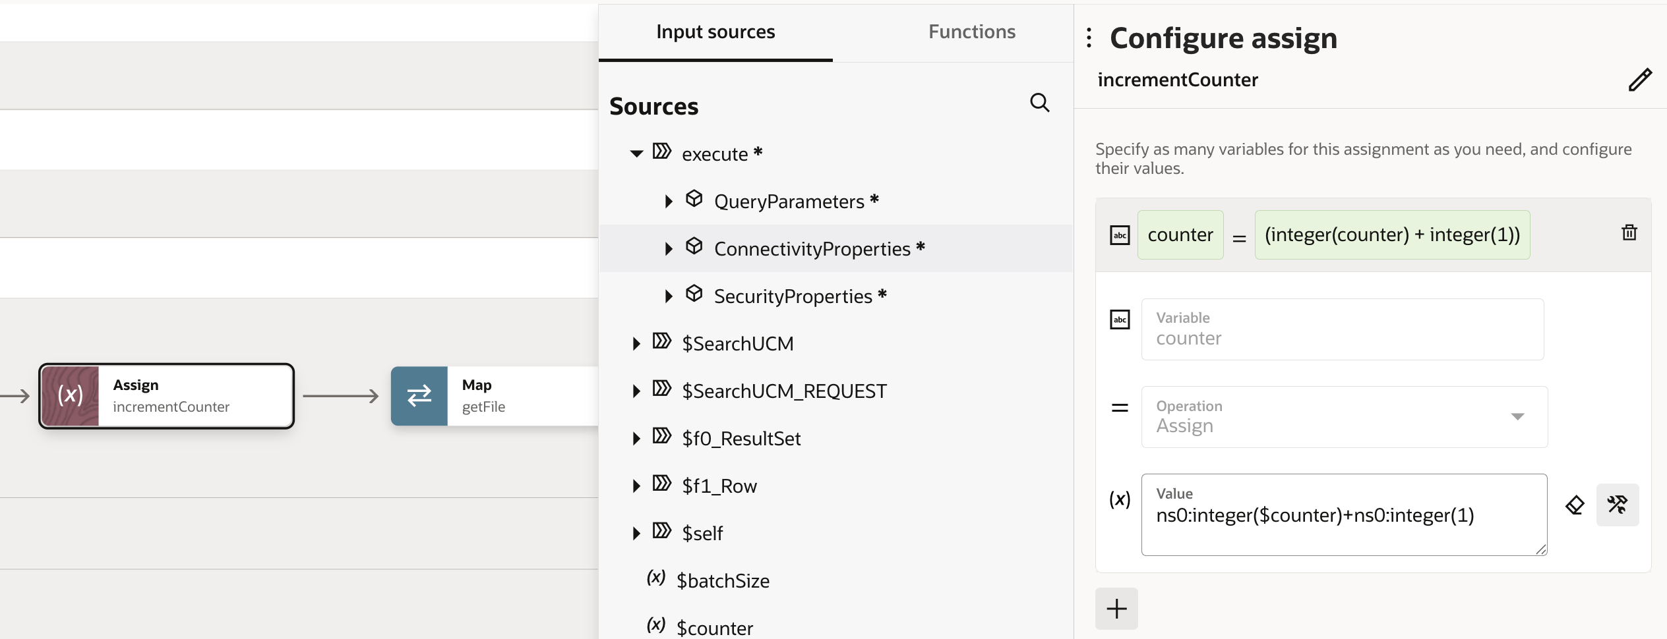Click the pencil edit icon beside incrementCounter
Image resolution: width=1667 pixels, height=639 pixels.
[1639, 80]
